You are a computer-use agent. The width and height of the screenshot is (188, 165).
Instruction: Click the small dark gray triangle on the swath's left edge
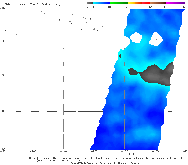pos(120,55)
